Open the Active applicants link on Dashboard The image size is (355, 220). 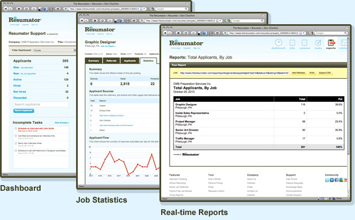pyautogui.click(x=17, y=79)
